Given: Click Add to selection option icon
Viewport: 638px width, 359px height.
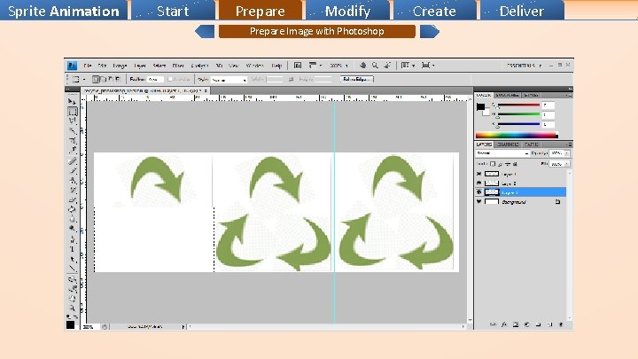Looking at the screenshot, I should 104,80.
